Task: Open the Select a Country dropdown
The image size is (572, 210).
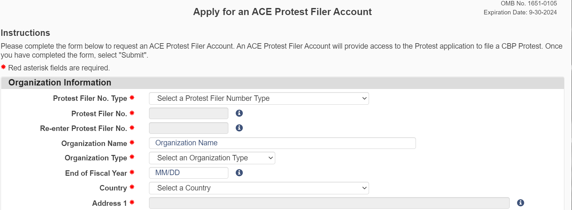Action: point(259,188)
